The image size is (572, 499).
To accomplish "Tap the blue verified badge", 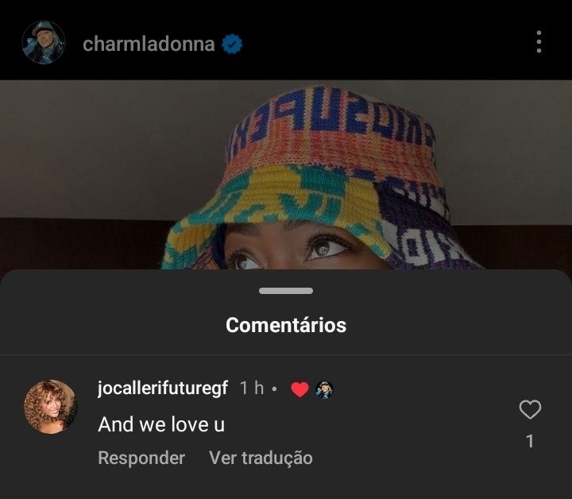I will tap(232, 44).
